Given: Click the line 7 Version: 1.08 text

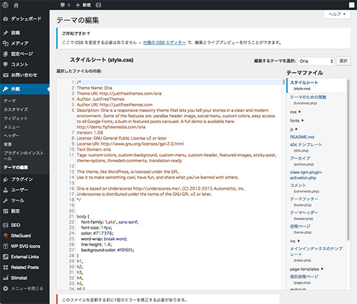Looking at the screenshot, I should (90, 133).
